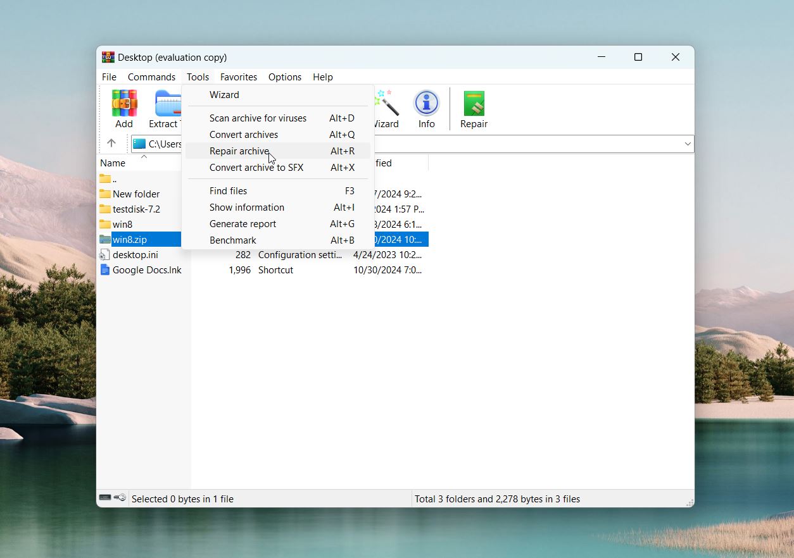The width and height of the screenshot is (794, 558).
Task: Select the Google Docs.lnk shortcut file
Action: point(147,270)
